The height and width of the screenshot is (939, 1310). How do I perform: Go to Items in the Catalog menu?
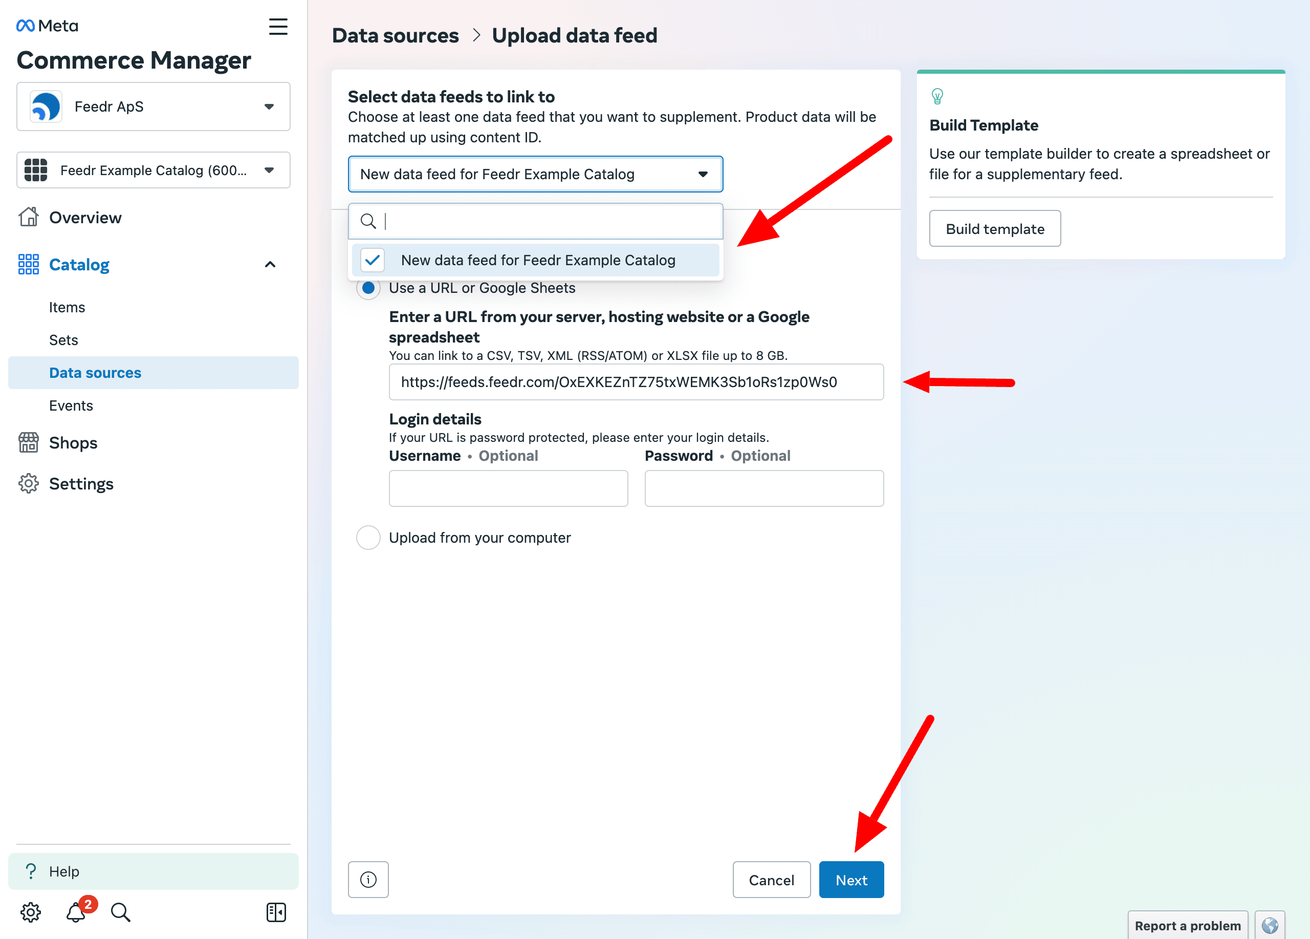point(67,307)
